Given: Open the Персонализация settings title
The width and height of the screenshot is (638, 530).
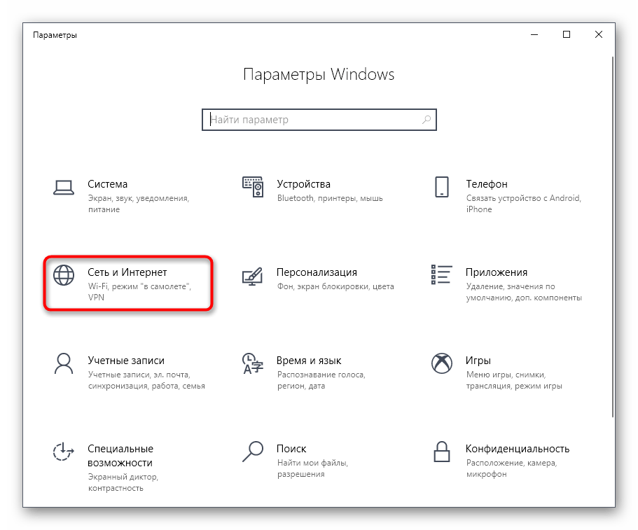Looking at the screenshot, I should 317,272.
